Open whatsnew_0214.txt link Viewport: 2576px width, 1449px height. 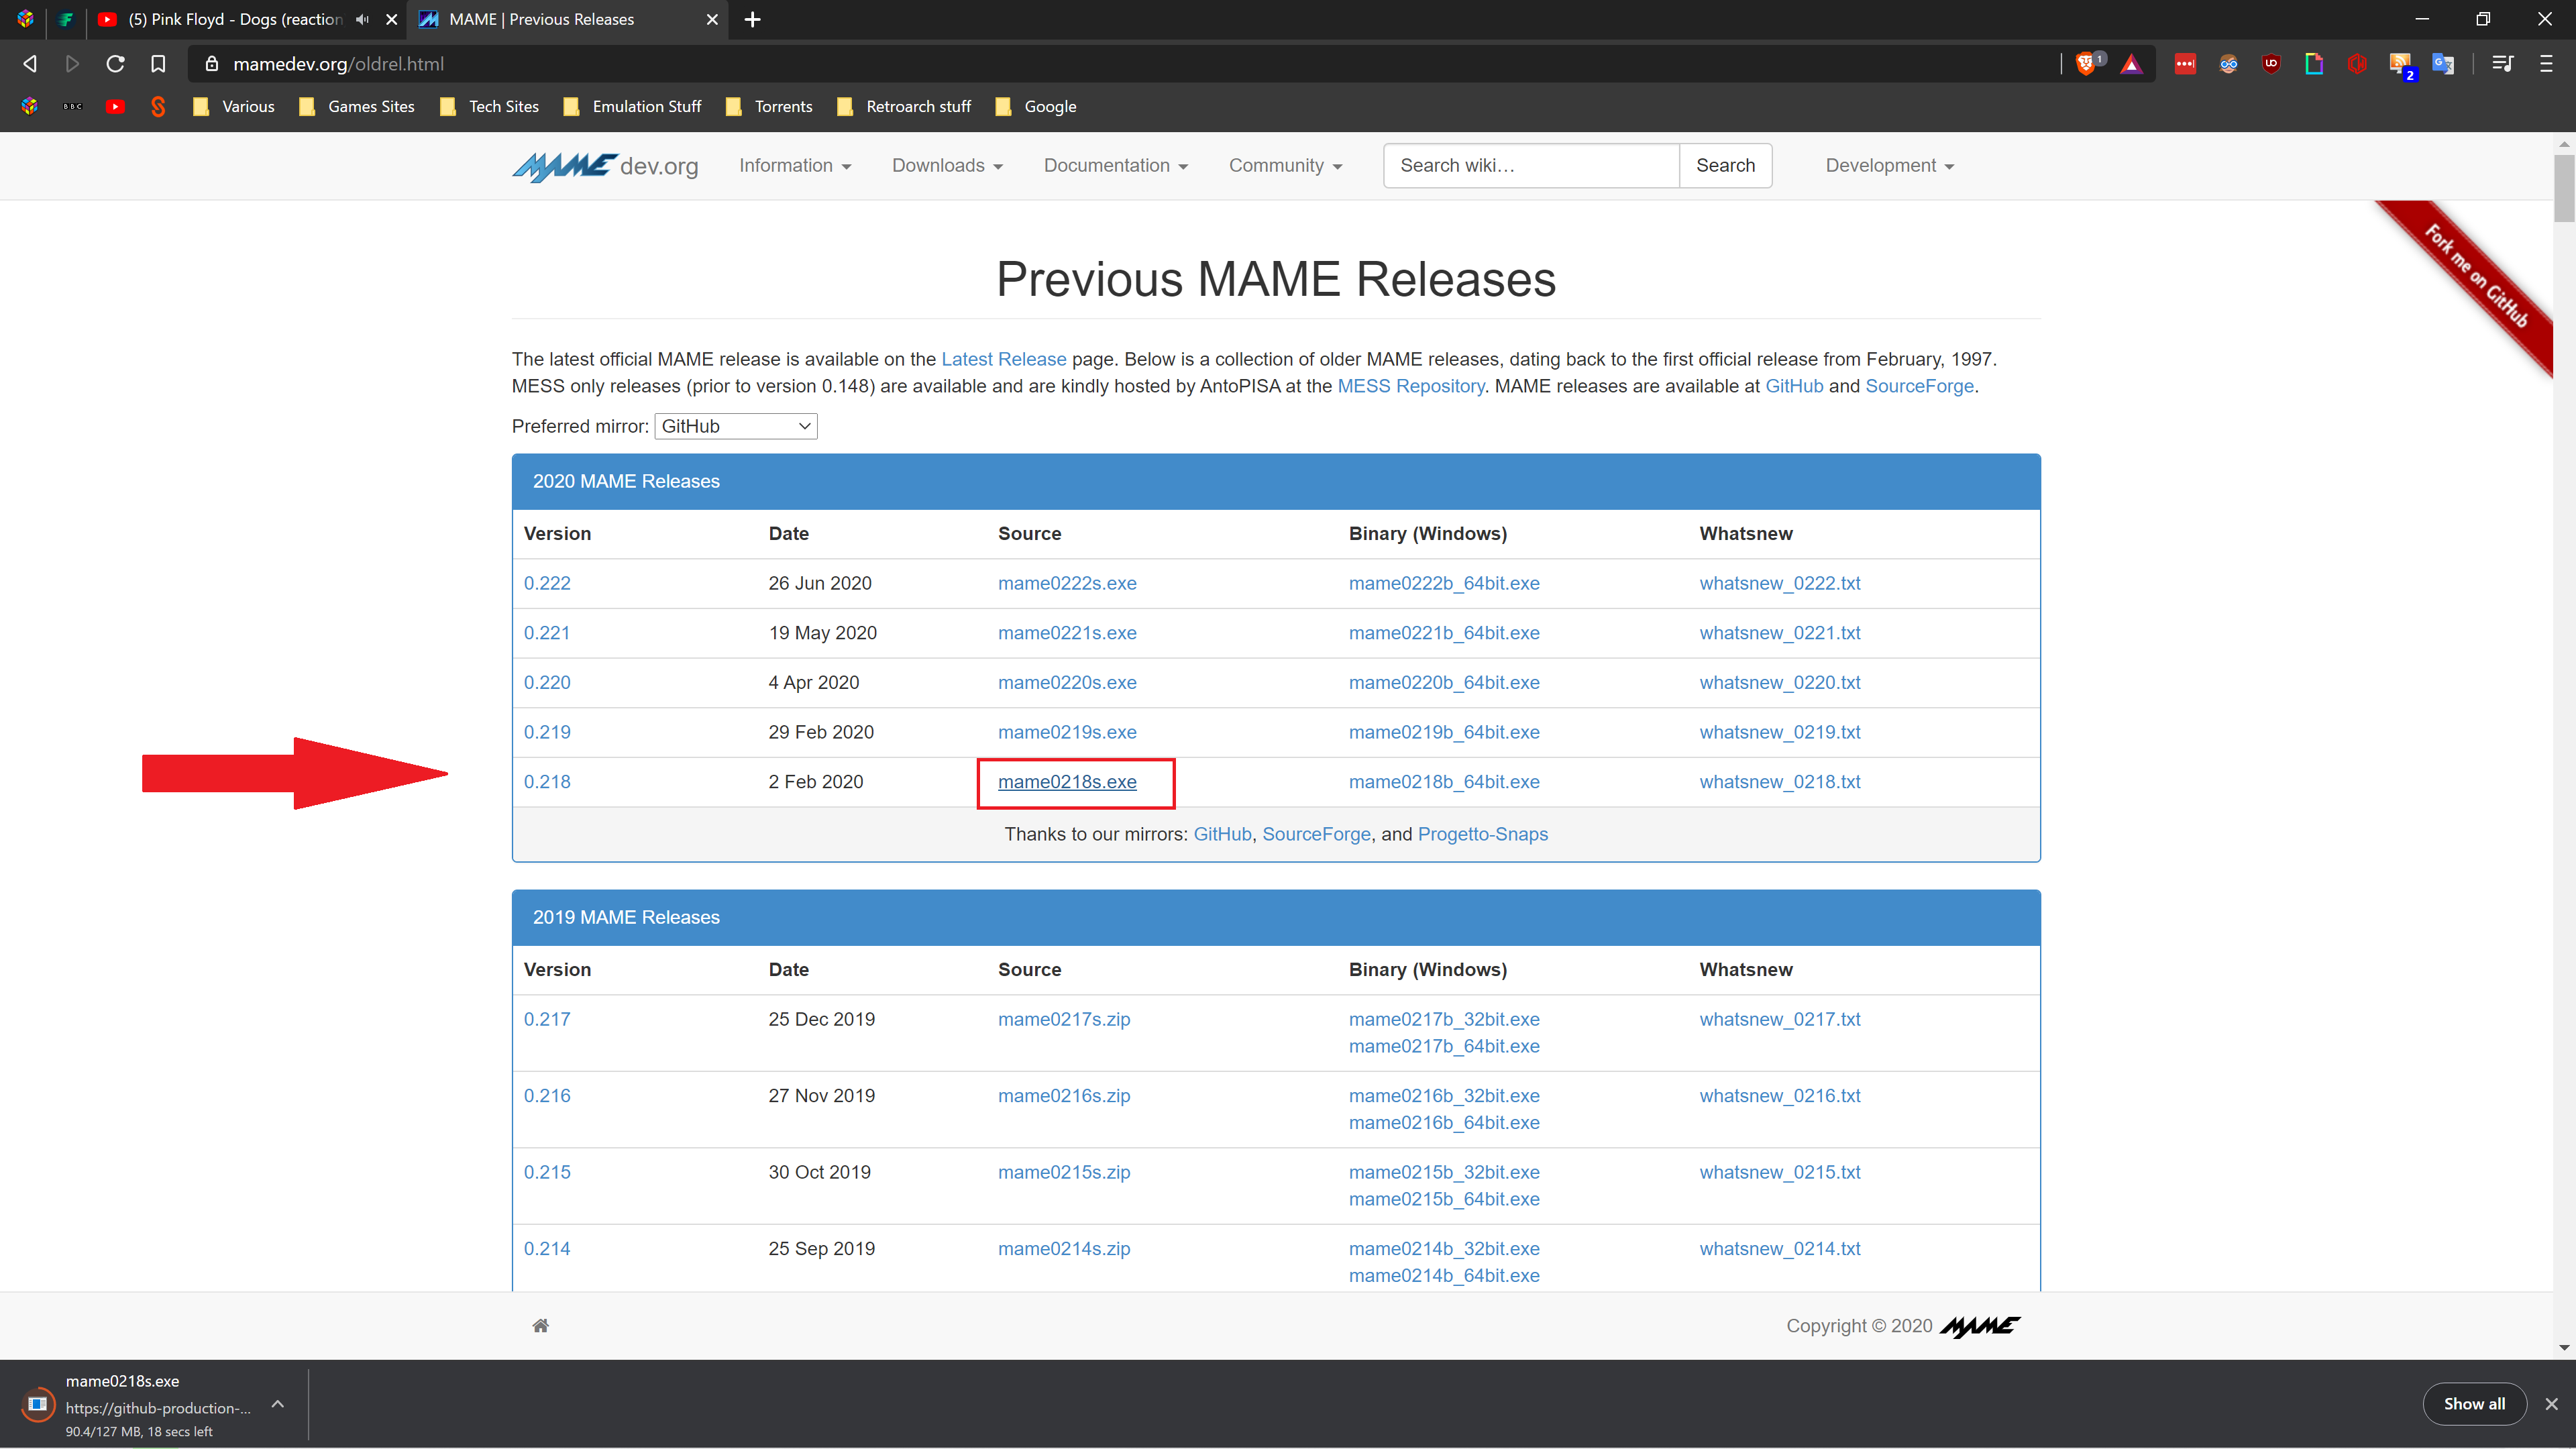[1779, 1249]
